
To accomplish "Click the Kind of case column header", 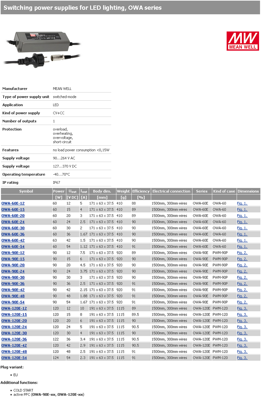I will (224, 191).
